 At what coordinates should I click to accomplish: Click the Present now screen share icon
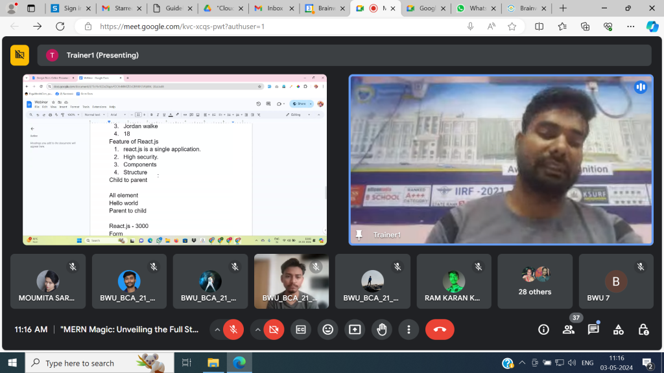coord(355,330)
